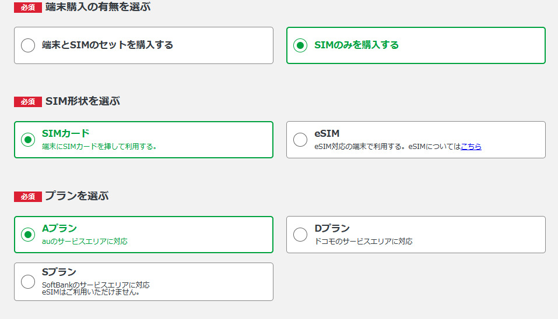Click the 必須 badge beside 端末購入の有無を選ぶ
The height and width of the screenshot is (319, 558).
pos(28,8)
